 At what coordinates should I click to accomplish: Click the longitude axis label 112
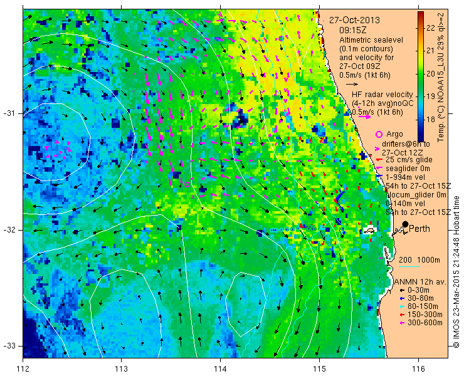[x=23, y=368]
